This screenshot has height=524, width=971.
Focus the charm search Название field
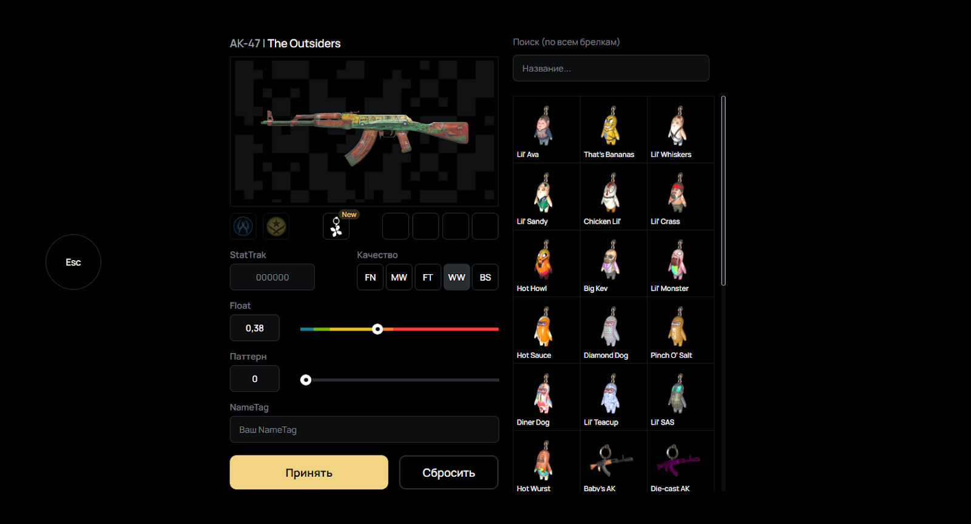611,68
